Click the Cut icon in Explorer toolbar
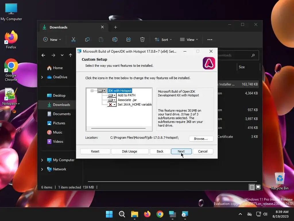Viewport: 294px width, 221px height. click(73, 40)
